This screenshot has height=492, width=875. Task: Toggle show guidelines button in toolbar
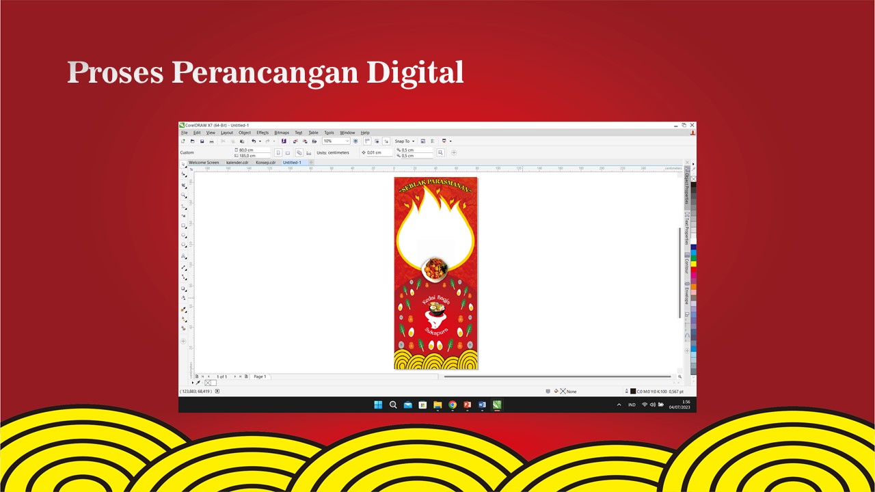(x=386, y=141)
